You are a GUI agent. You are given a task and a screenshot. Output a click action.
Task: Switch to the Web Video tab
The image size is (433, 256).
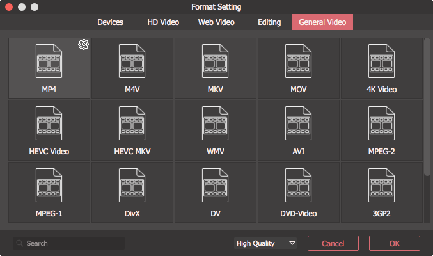click(x=216, y=22)
